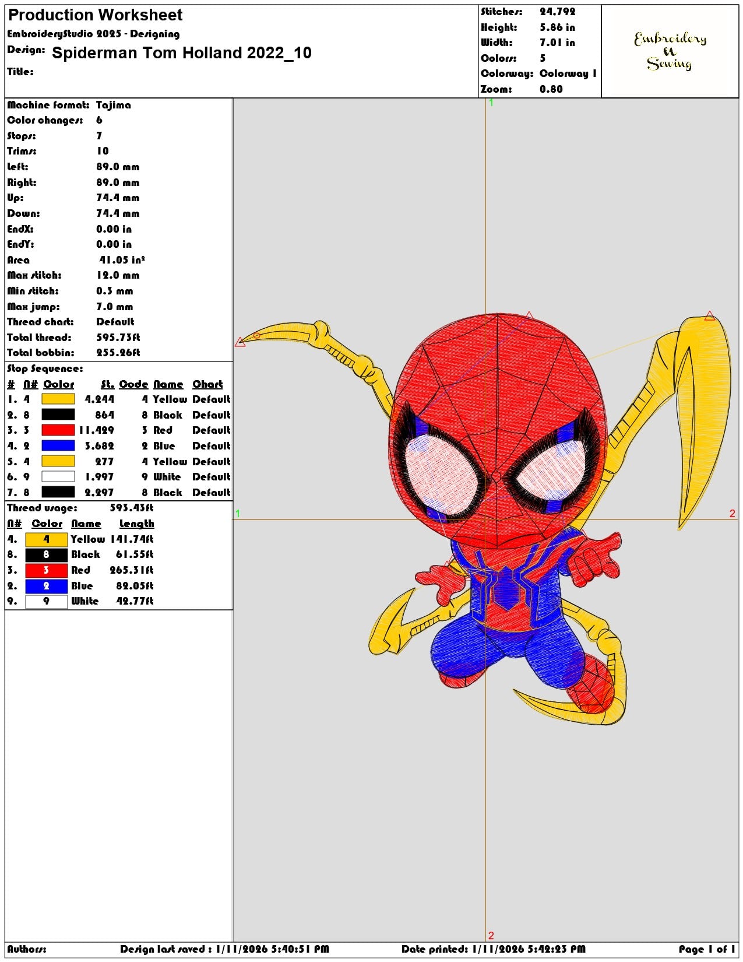Click the 'Authors:' label in the footer

point(27,949)
